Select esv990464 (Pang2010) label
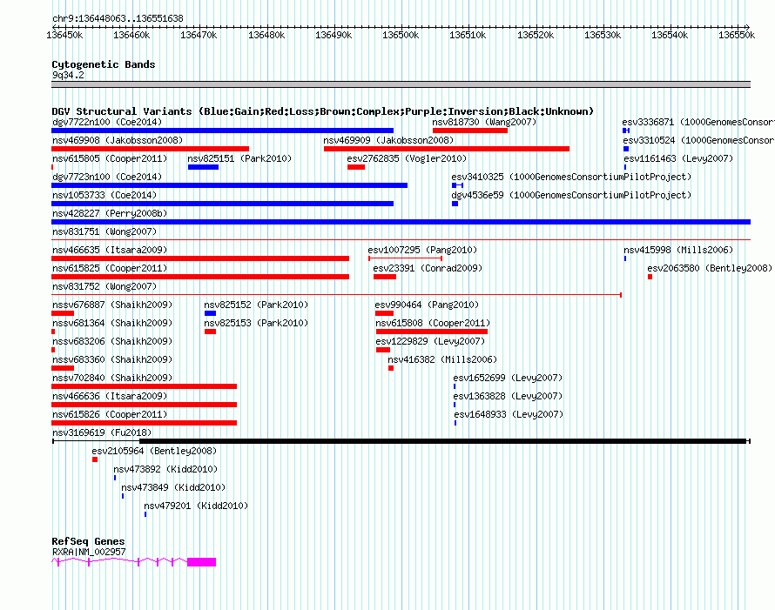 click(427, 305)
